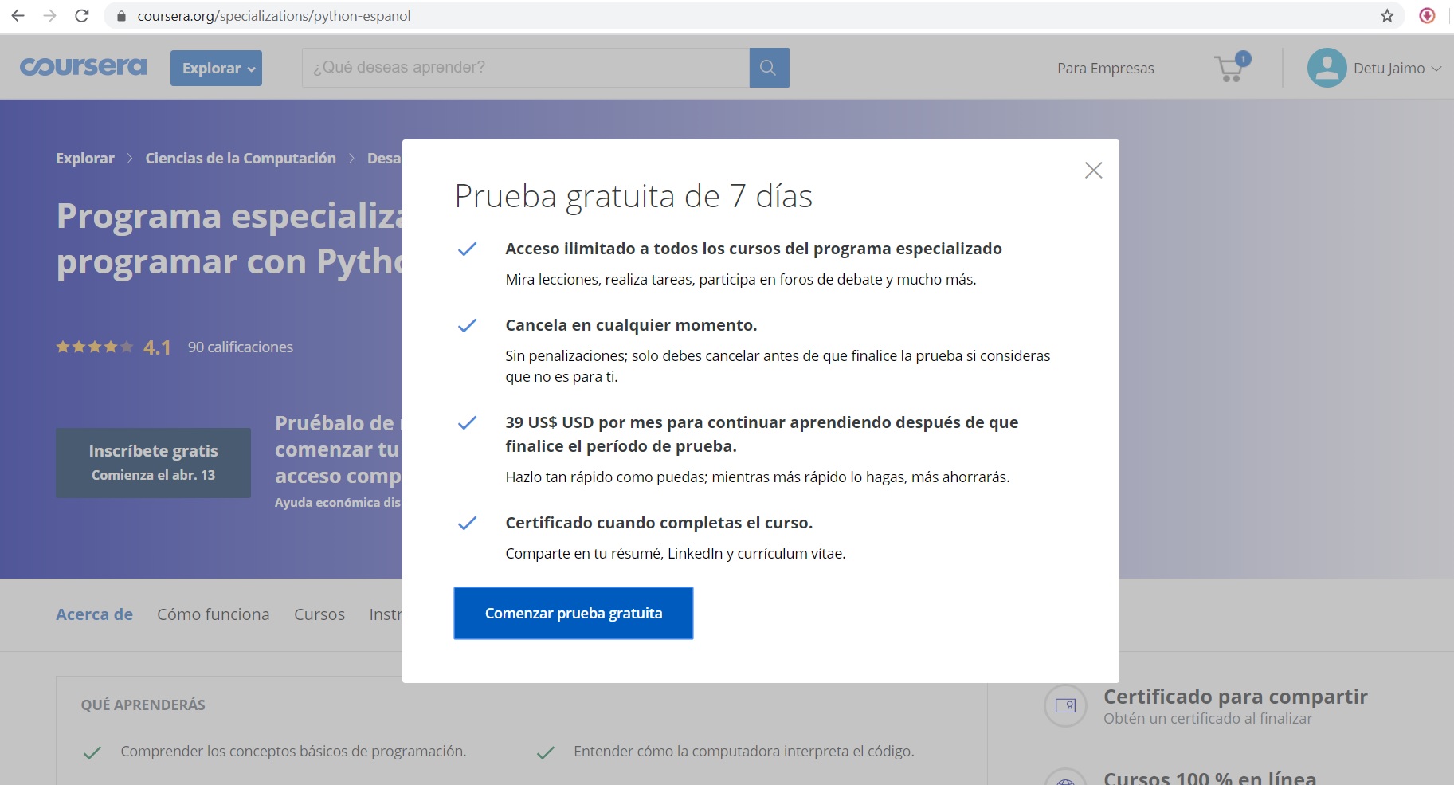This screenshot has width=1454, height=785.
Task: Click checkmark beside Cancela en cualquier momento
Action: click(467, 325)
